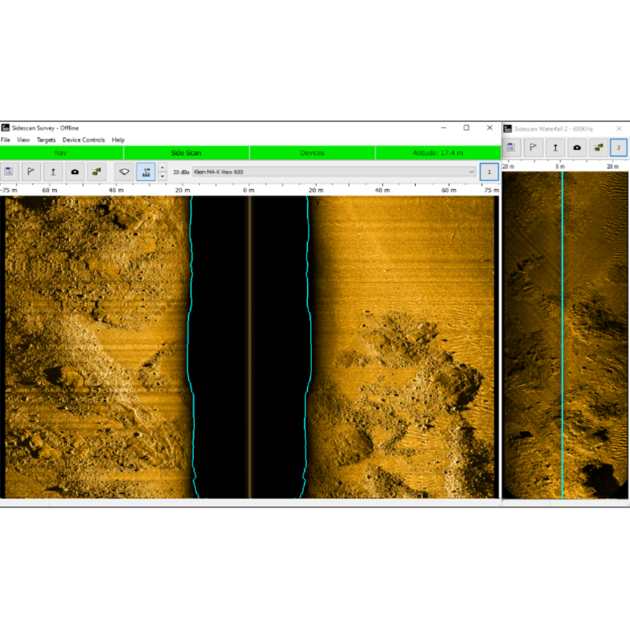The image size is (630, 630).
Task: Click the sonar towfish settings icon
Action: coord(96,172)
